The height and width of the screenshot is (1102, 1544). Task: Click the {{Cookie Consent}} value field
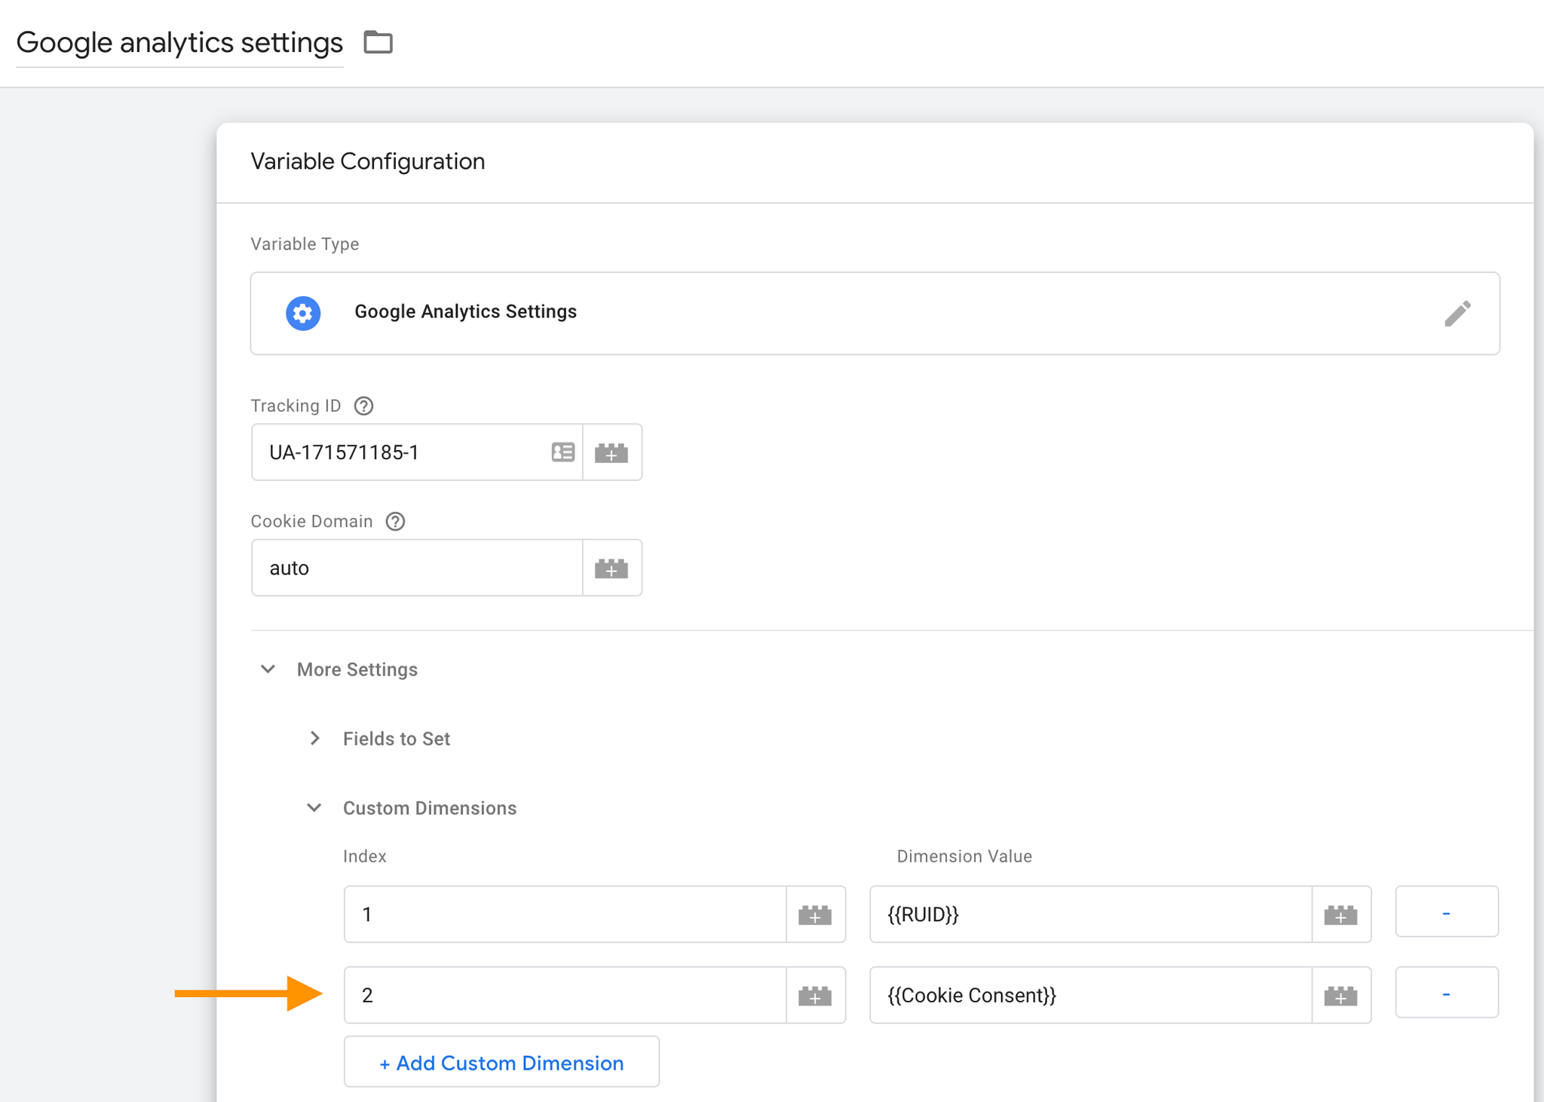click(x=1091, y=996)
